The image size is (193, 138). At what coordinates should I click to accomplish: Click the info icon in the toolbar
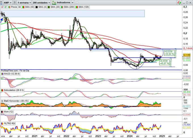[x=76, y=3]
